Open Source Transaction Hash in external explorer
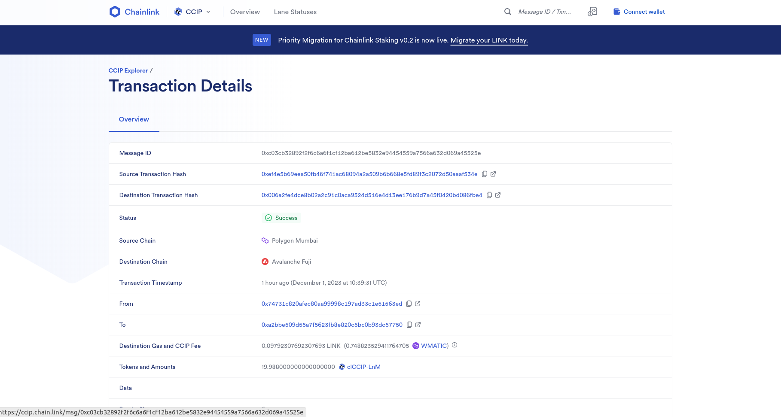Screen dimensions: 781x417 (x=493, y=174)
